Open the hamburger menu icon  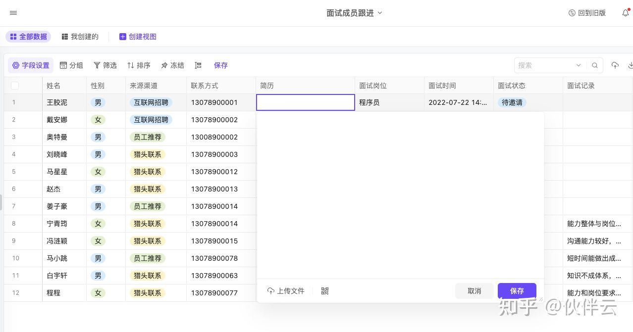point(13,13)
